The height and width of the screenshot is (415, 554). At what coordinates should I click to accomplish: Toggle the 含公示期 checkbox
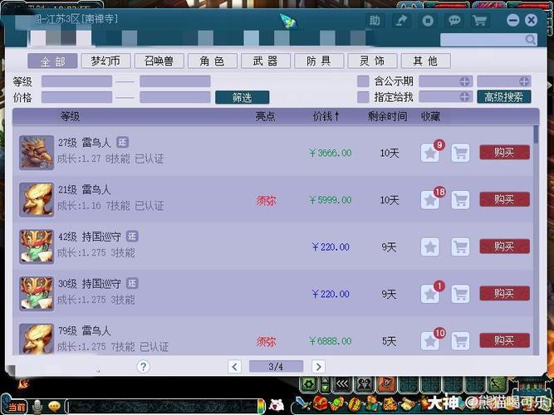tap(363, 81)
